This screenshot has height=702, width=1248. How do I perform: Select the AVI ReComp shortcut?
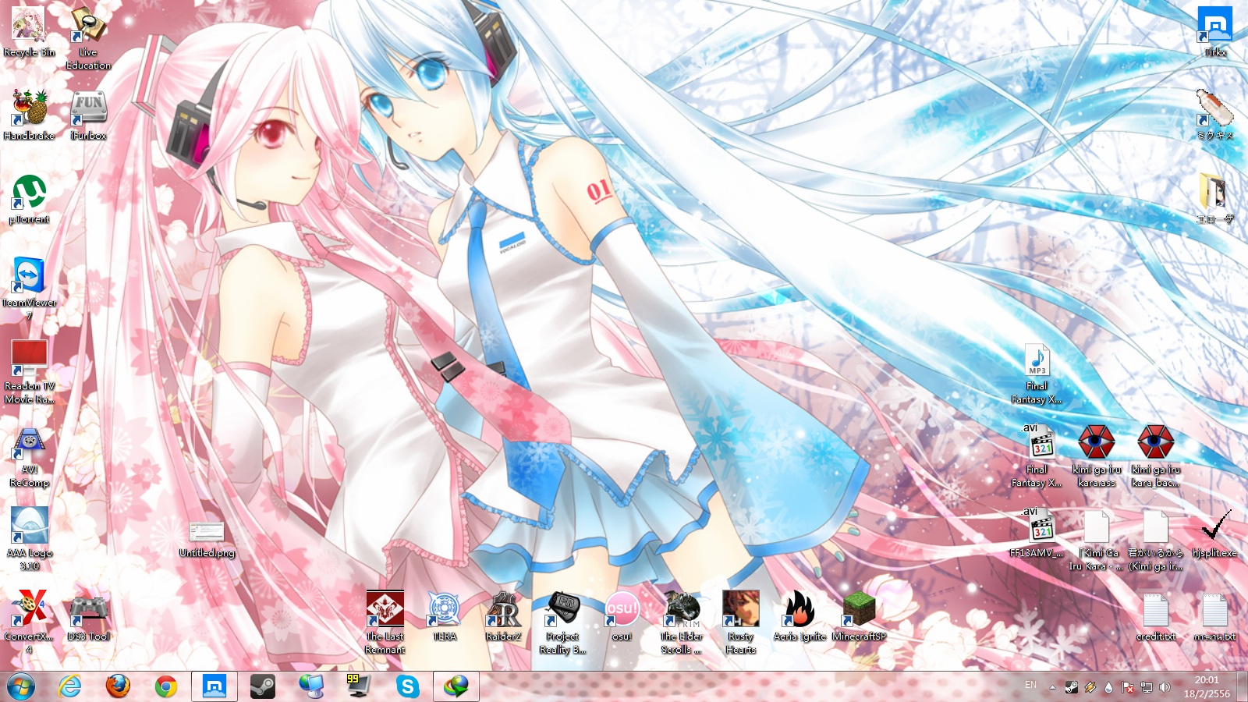pyautogui.click(x=29, y=456)
